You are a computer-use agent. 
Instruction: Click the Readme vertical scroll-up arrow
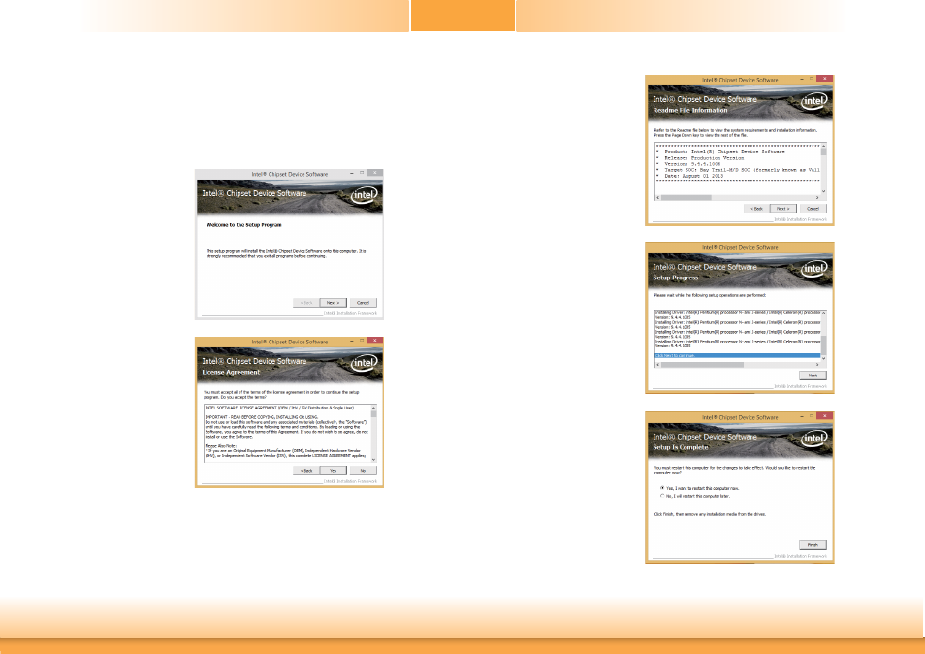tap(823, 146)
